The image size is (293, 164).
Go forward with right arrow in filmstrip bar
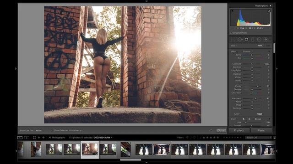tap(43, 138)
